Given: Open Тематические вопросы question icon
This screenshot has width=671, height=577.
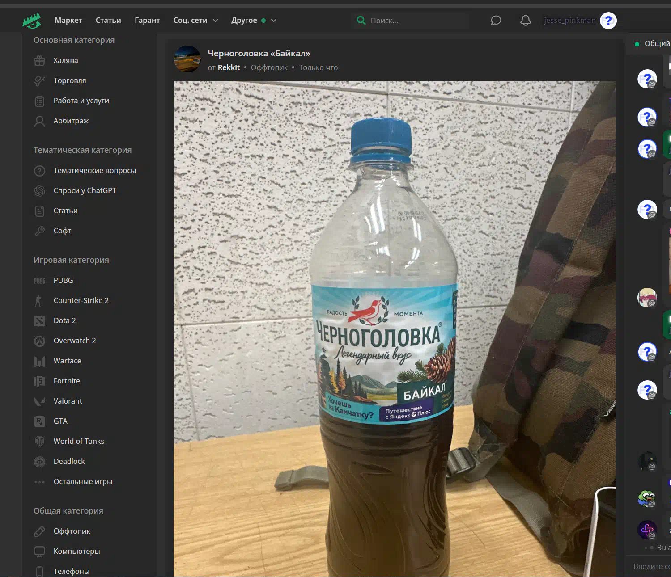Looking at the screenshot, I should pyautogui.click(x=40, y=171).
